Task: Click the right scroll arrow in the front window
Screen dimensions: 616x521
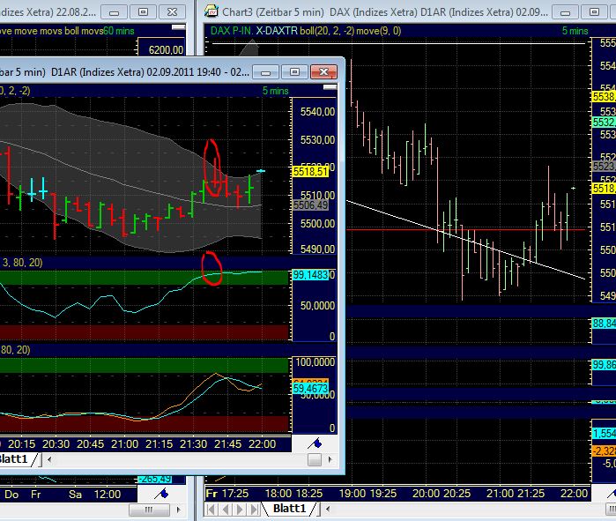Action: (x=330, y=459)
